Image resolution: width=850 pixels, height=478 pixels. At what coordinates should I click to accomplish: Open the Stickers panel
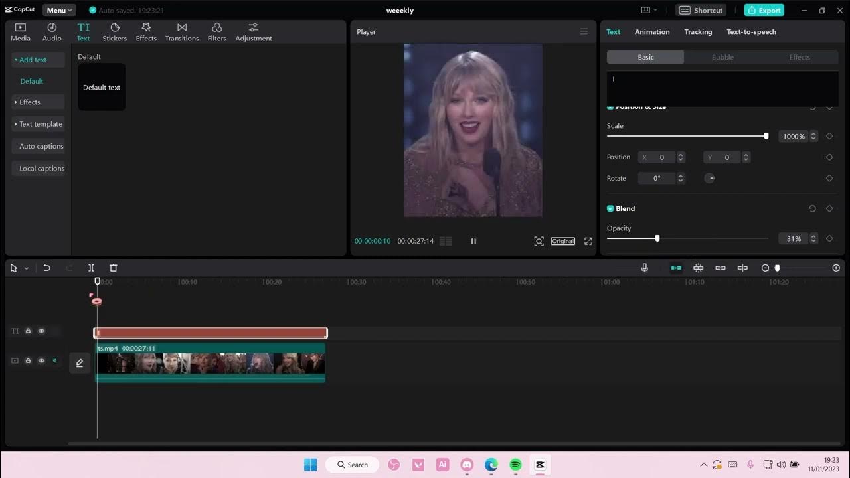click(x=114, y=32)
